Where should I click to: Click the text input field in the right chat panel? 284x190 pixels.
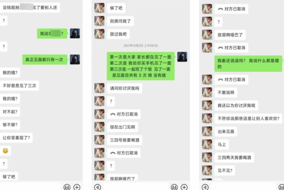click(243, 187)
